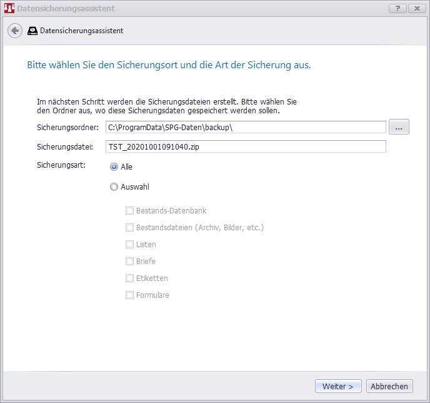Close the Datensicherungsassistent window
The image size is (430, 403).
416,8
